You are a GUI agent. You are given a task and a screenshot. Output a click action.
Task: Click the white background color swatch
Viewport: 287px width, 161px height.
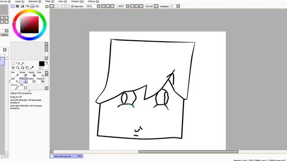pos(46,68)
